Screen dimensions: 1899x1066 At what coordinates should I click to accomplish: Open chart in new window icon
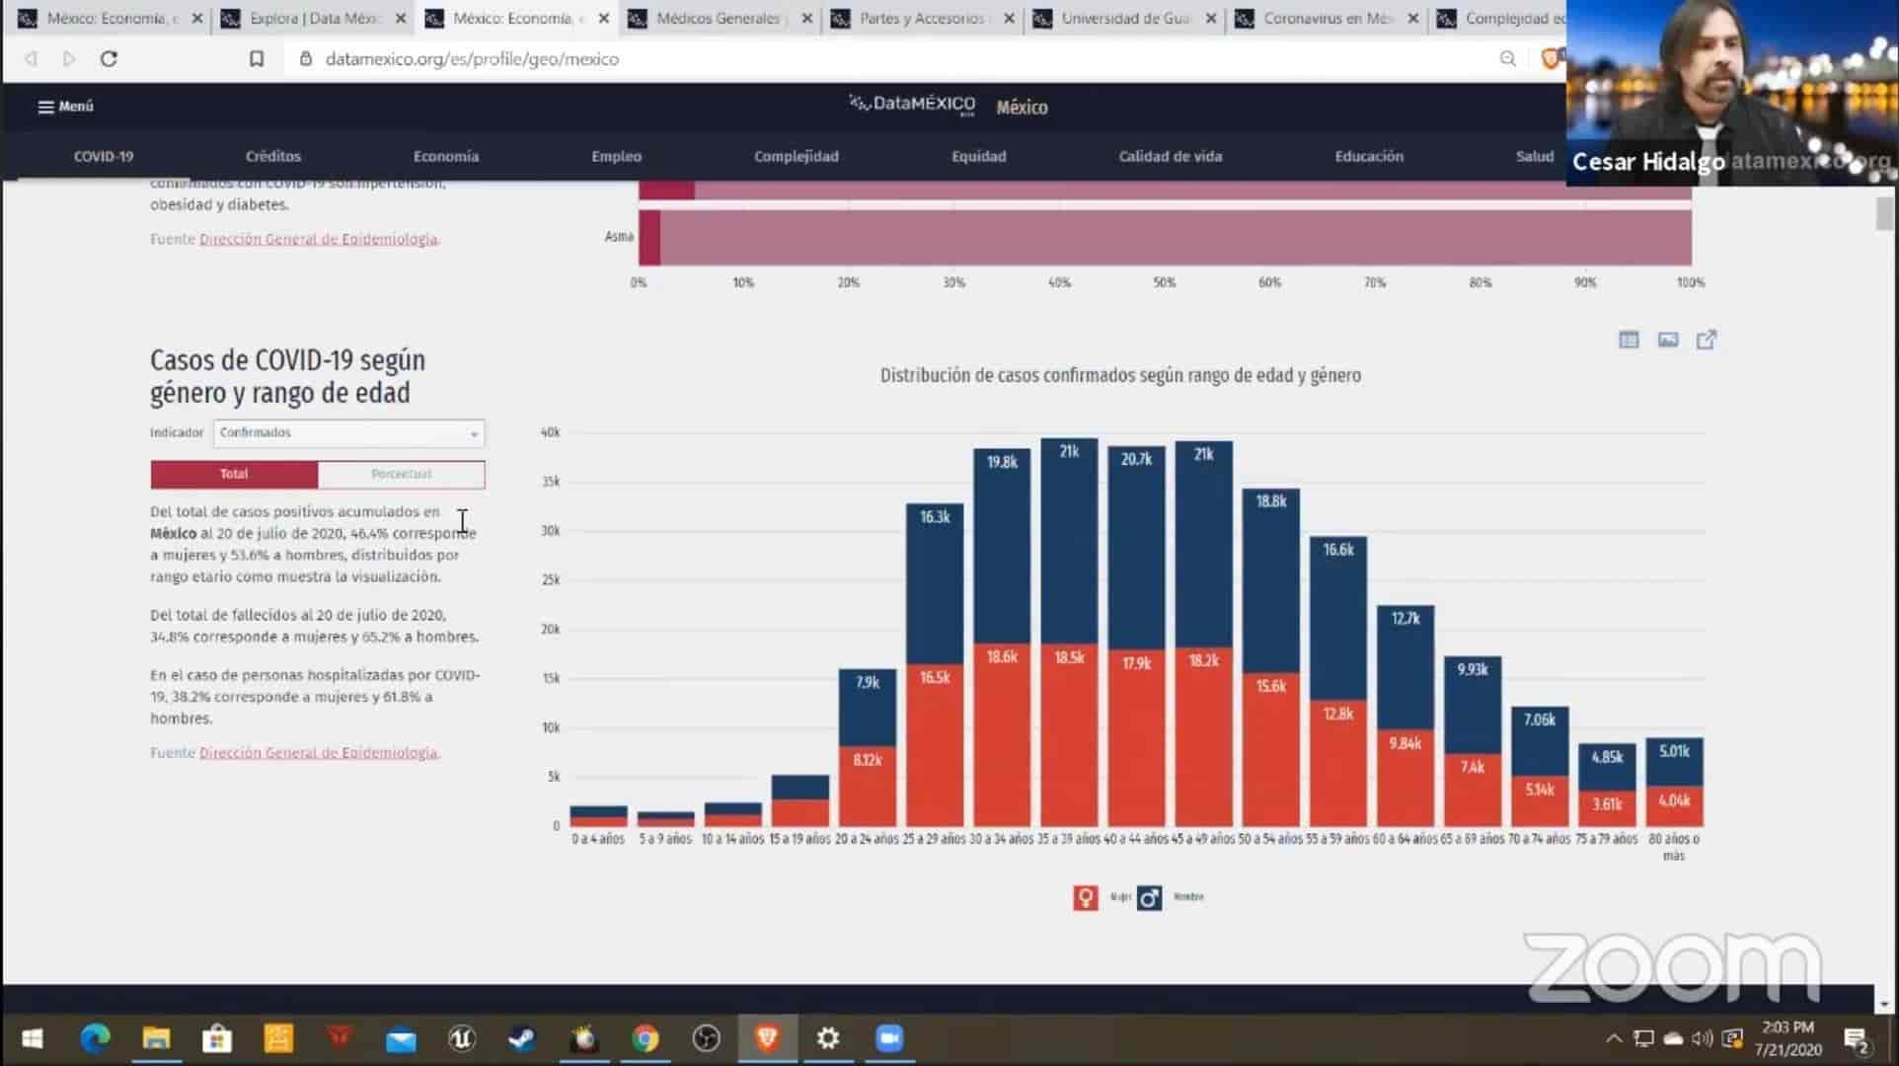pyautogui.click(x=1707, y=340)
